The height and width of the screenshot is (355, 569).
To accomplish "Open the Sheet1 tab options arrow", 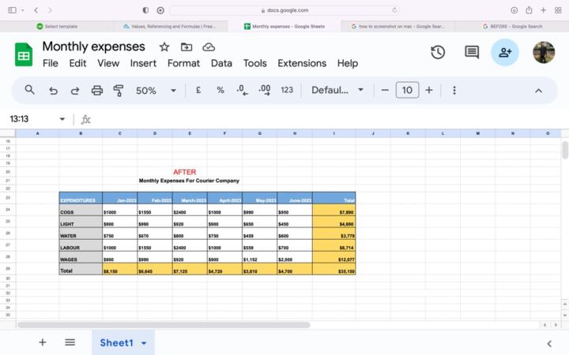I will 144,343.
